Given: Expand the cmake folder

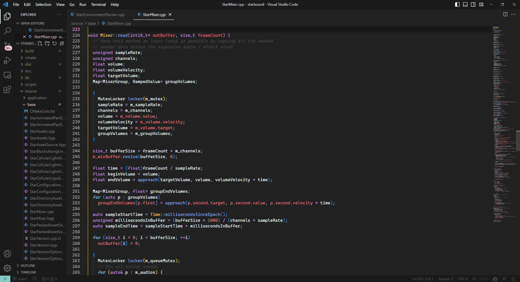Looking at the screenshot, I should click(41, 58).
